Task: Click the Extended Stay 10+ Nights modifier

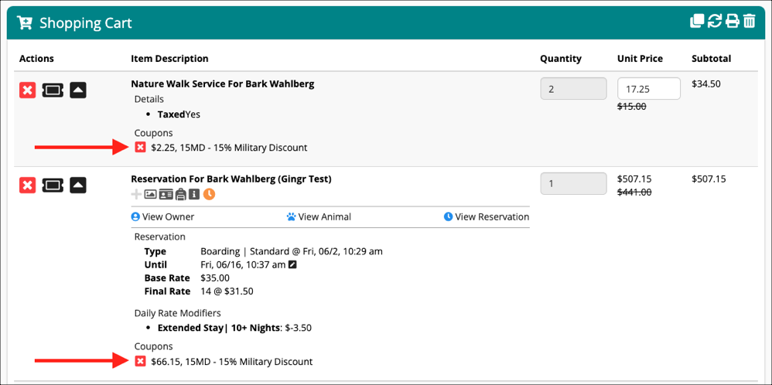Action: [x=234, y=327]
